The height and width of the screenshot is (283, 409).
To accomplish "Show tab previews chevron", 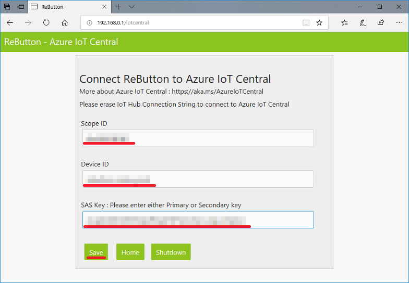I will pyautogui.click(x=131, y=7).
